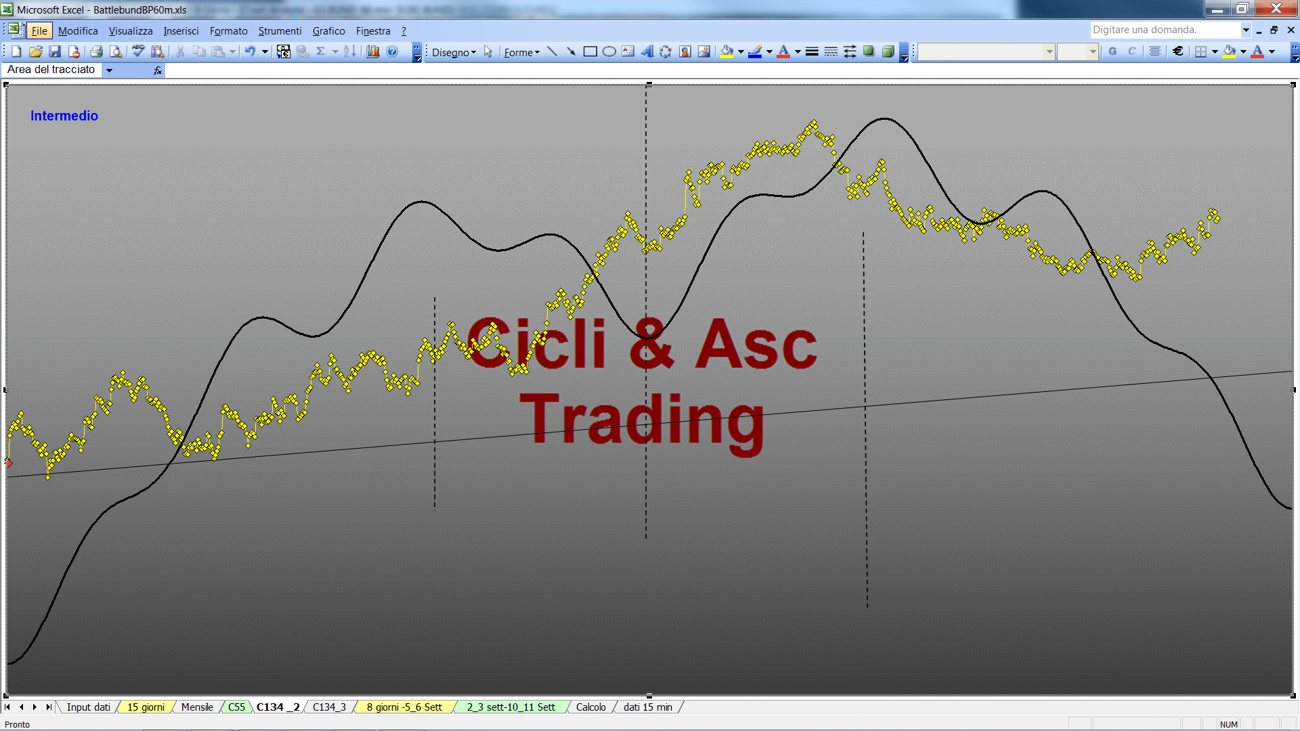Insert a picture from file
The height and width of the screenshot is (731, 1300).
tap(704, 51)
